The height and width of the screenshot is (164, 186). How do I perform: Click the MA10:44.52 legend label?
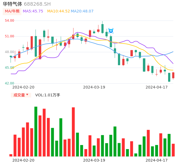click(58, 11)
